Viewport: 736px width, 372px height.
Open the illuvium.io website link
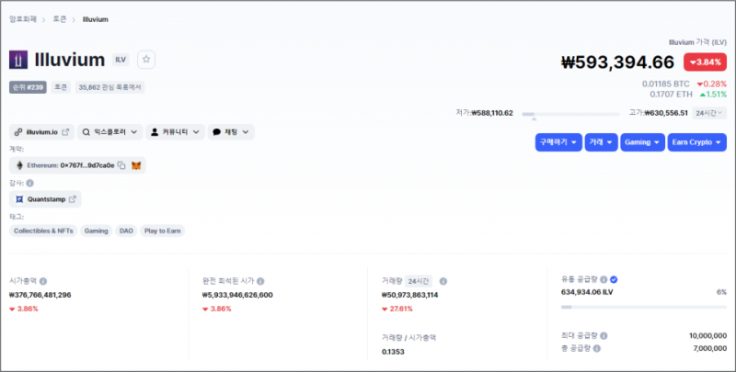pos(41,132)
